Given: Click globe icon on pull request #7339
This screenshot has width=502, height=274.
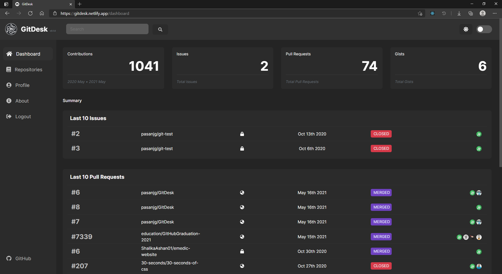Looking at the screenshot, I should point(242,237).
